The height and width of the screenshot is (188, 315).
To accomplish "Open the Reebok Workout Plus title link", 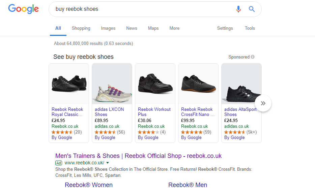I will coord(154,112).
